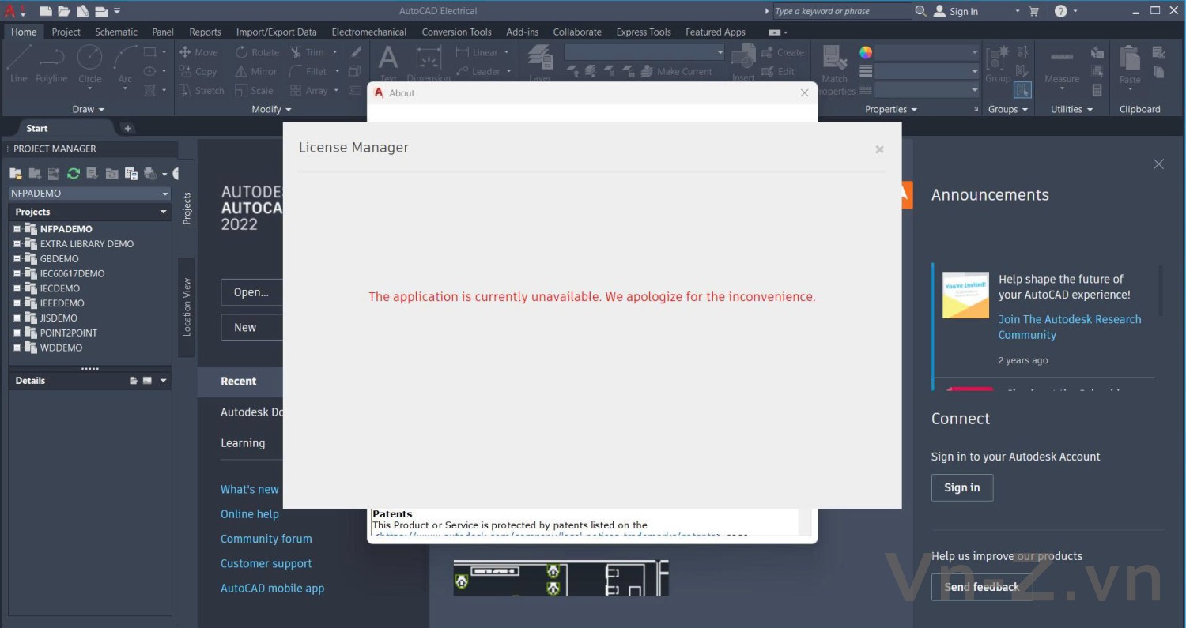The image size is (1186, 628).
Task: Switch to the Schematic ribbon tab
Action: (115, 32)
